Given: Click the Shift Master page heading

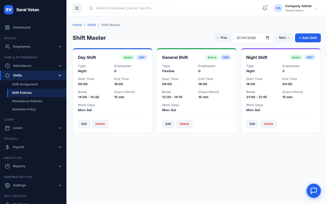Looking at the screenshot, I should (89, 38).
